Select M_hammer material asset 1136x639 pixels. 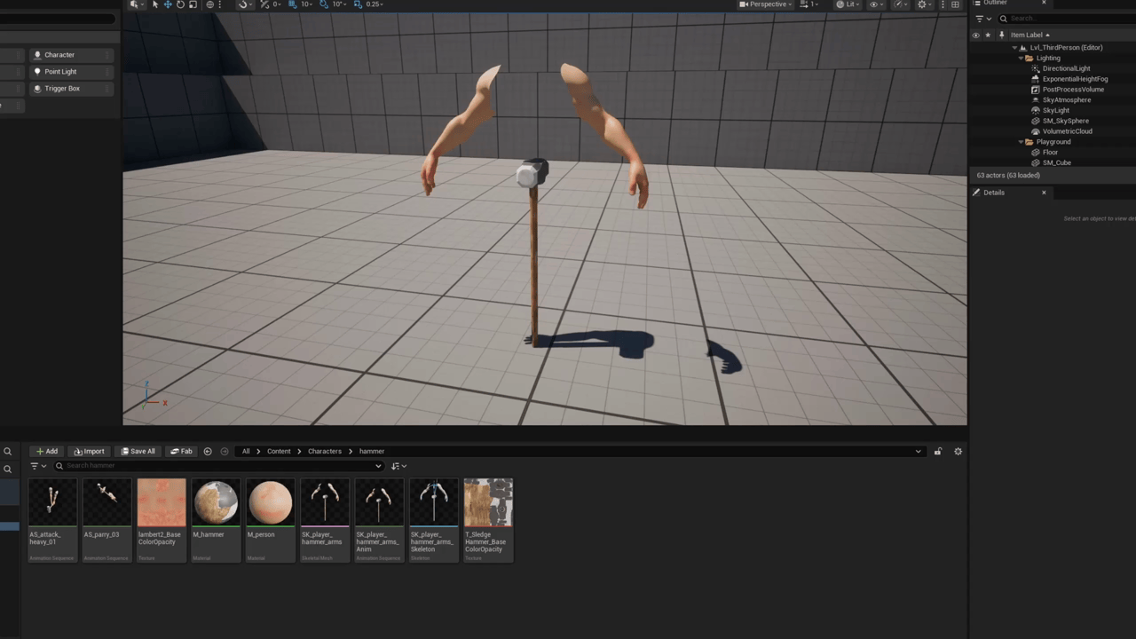(x=216, y=520)
